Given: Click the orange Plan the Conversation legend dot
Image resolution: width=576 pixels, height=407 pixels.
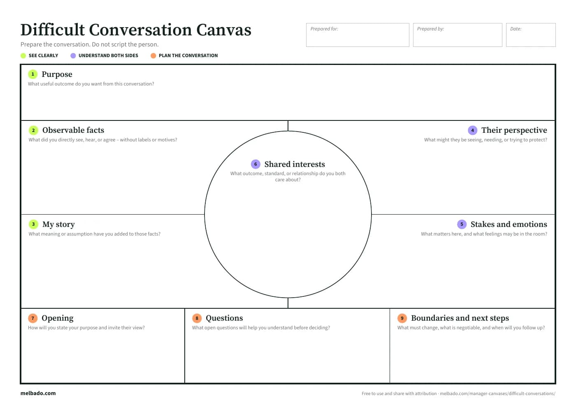Looking at the screenshot, I should (x=153, y=56).
